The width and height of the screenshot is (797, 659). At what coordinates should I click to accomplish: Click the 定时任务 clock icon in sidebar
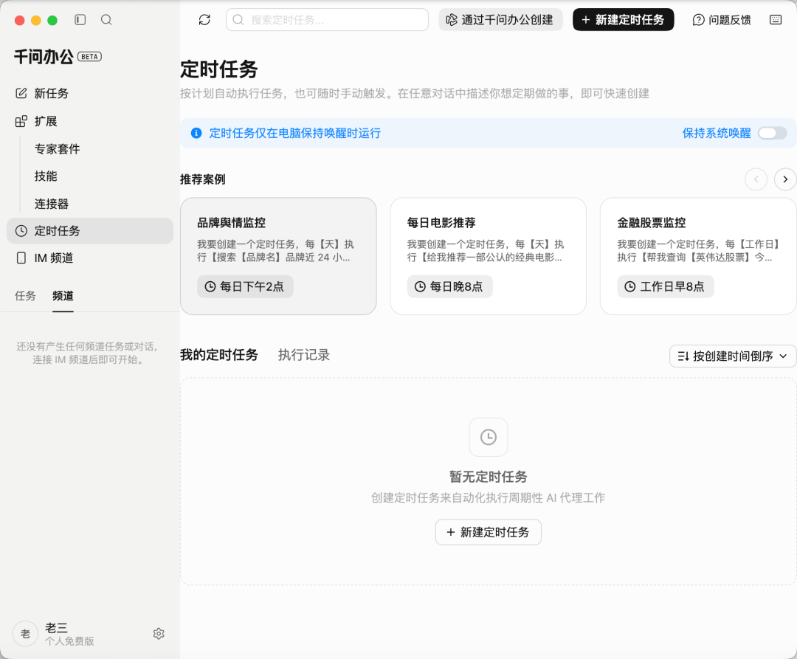(21, 231)
